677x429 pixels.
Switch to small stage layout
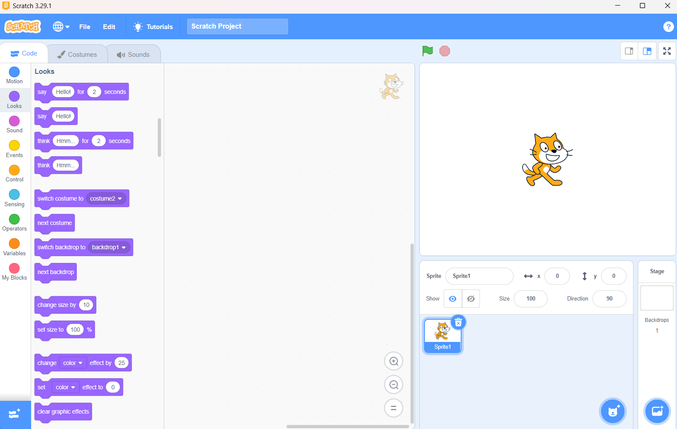(629, 51)
